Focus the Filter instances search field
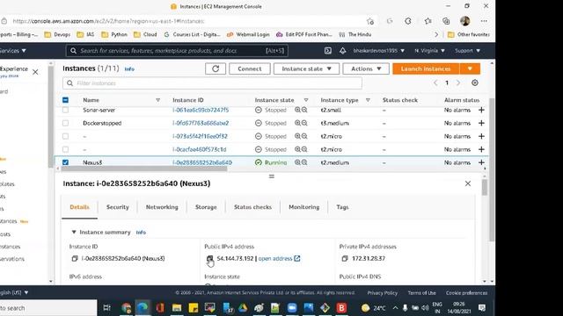 [x=212, y=83]
